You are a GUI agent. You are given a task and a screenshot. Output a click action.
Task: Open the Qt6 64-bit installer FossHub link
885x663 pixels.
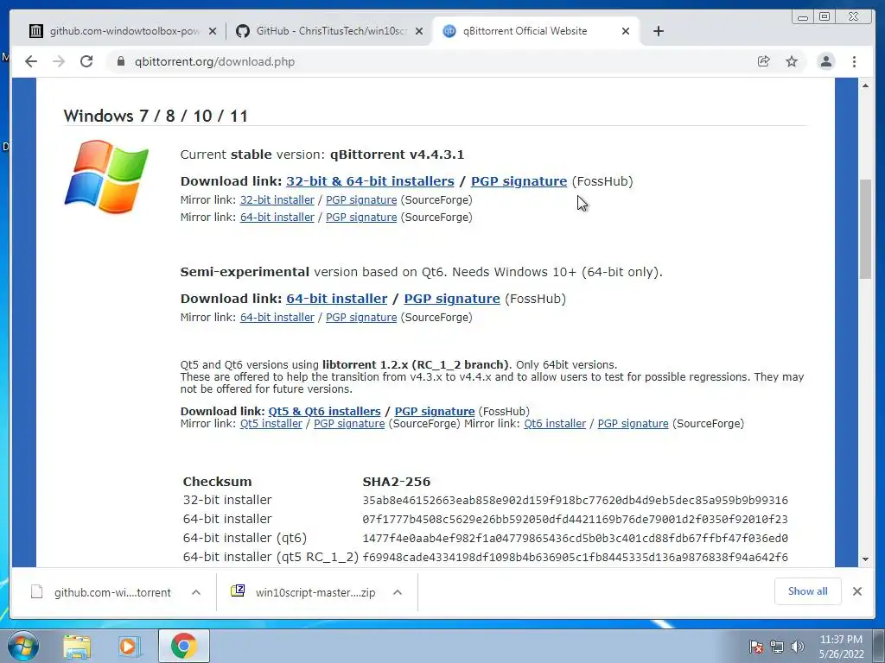pyautogui.click(x=336, y=298)
